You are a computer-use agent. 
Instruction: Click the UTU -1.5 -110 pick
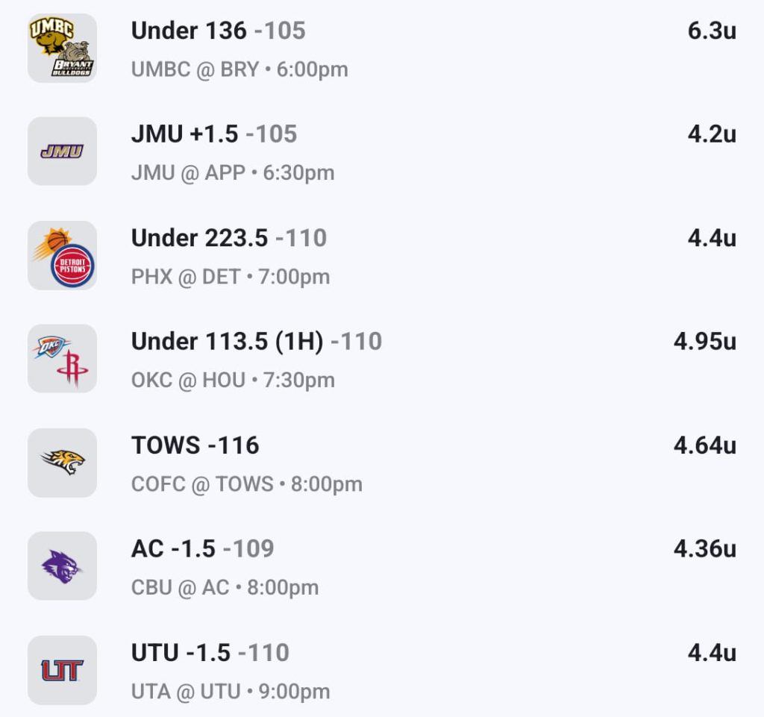210,653
